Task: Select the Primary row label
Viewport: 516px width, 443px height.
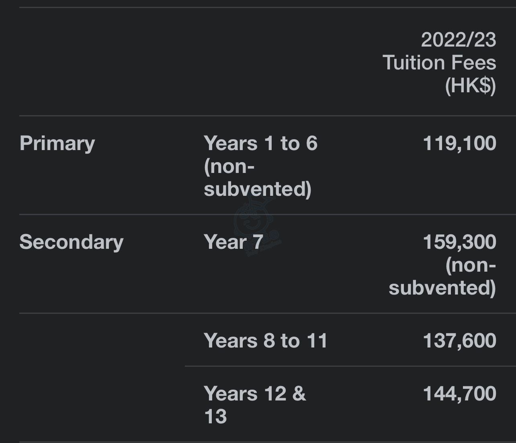Action: click(x=57, y=144)
